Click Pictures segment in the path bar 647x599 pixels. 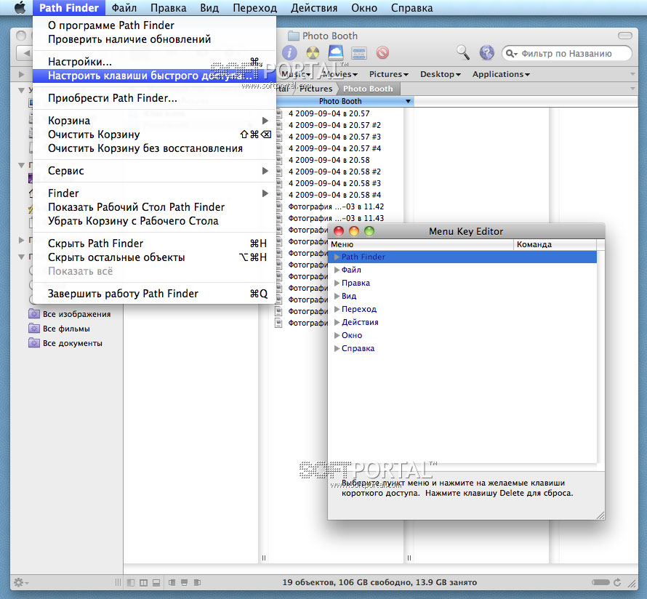point(316,89)
